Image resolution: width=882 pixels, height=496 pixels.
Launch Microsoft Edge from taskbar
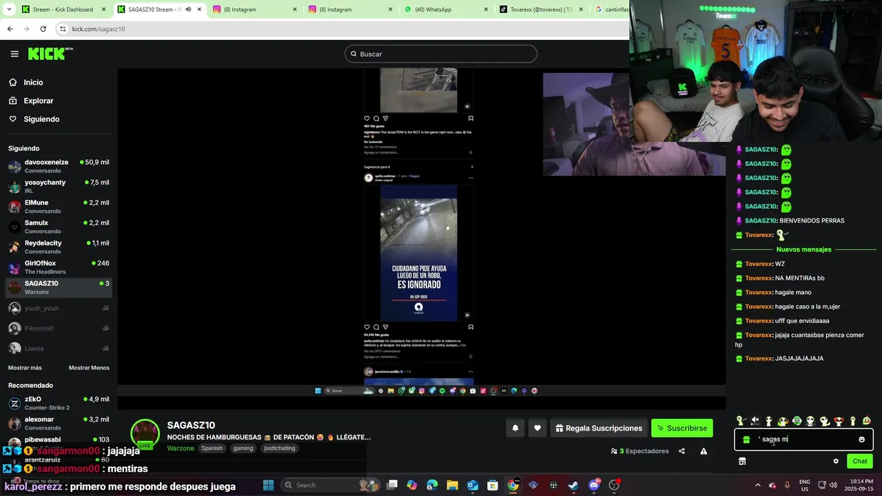pos(432,485)
